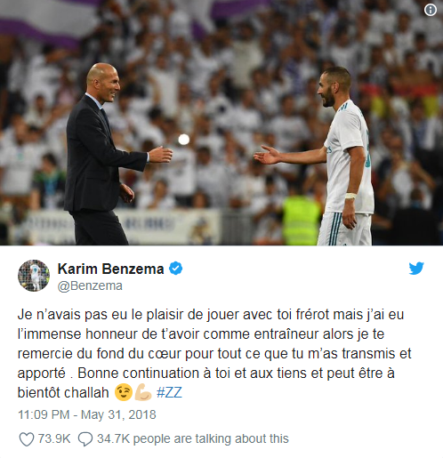This screenshot has width=443, height=458.
Task: Click the winking face emoji
Action: [x=124, y=392]
